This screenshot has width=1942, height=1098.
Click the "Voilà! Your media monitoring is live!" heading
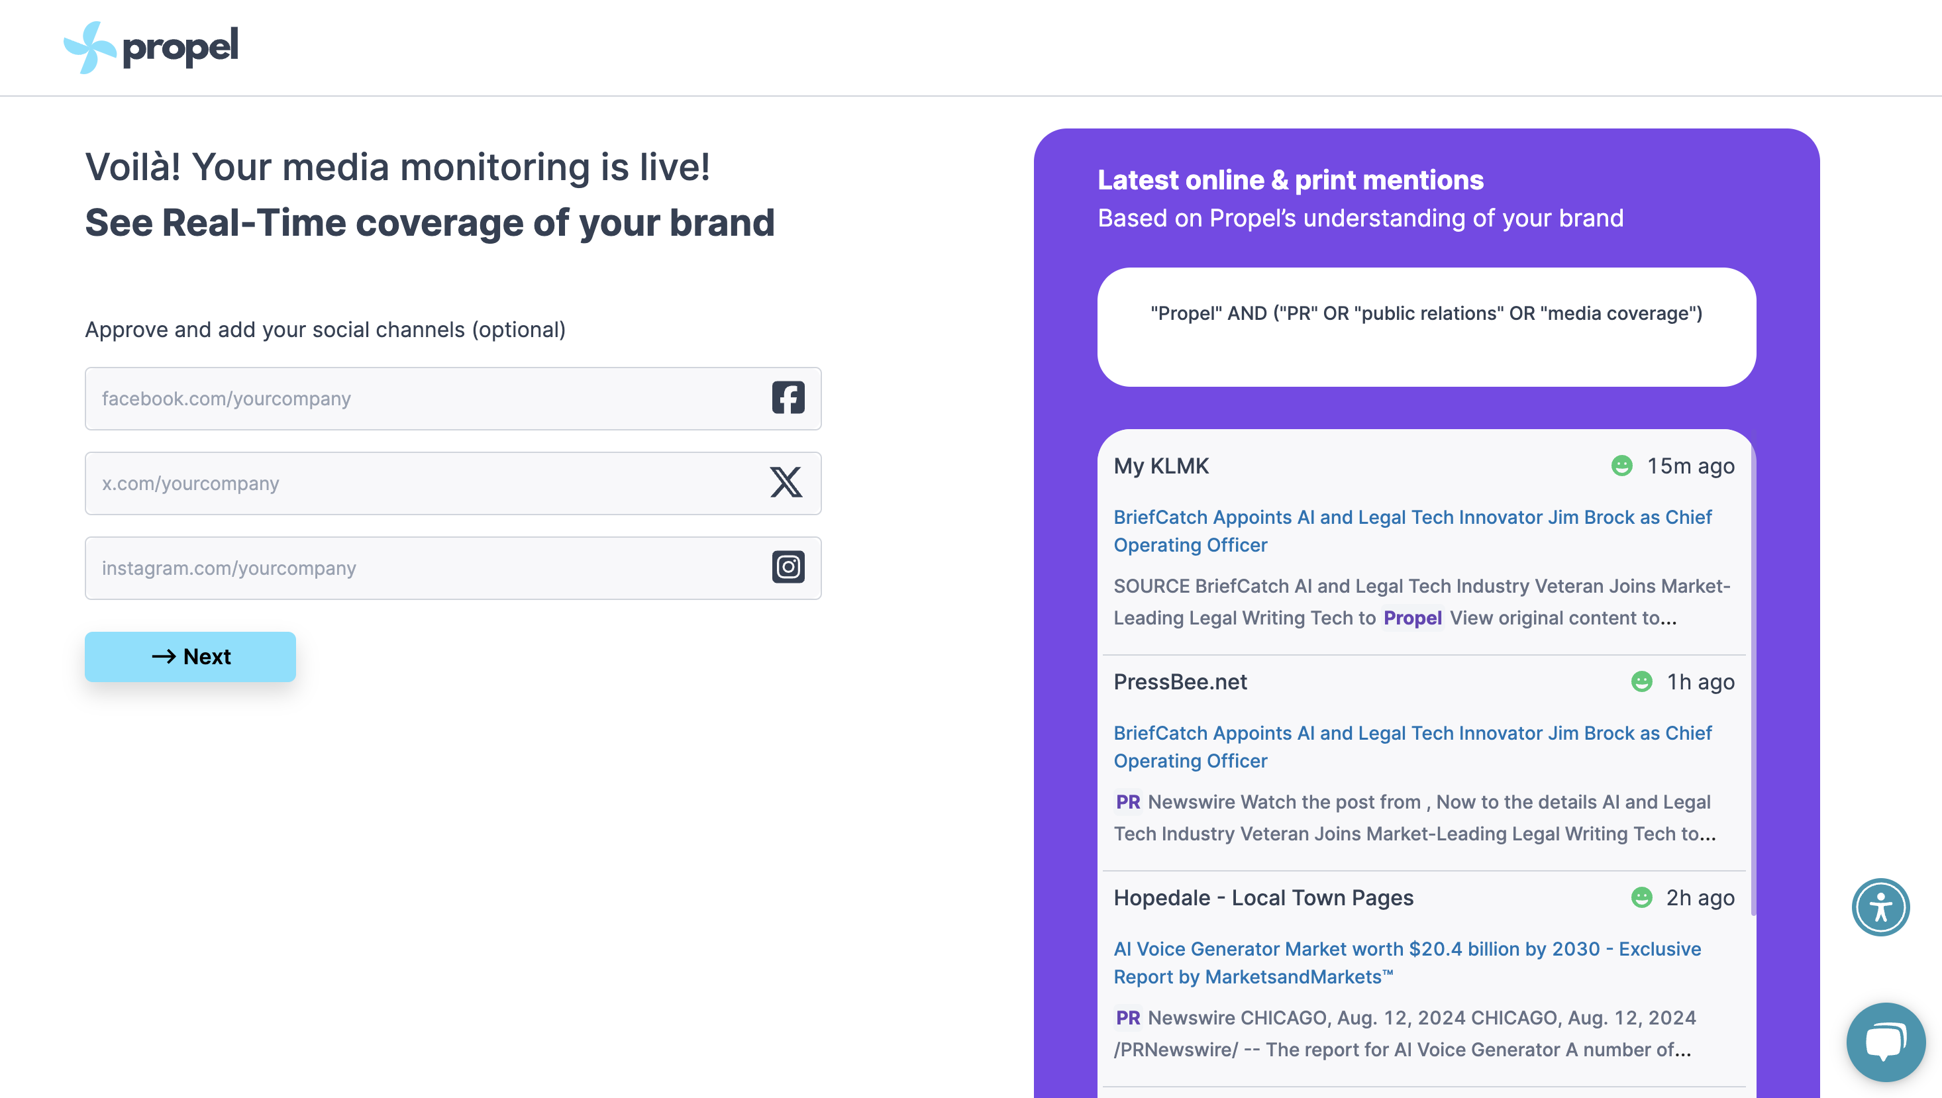pyautogui.click(x=397, y=167)
